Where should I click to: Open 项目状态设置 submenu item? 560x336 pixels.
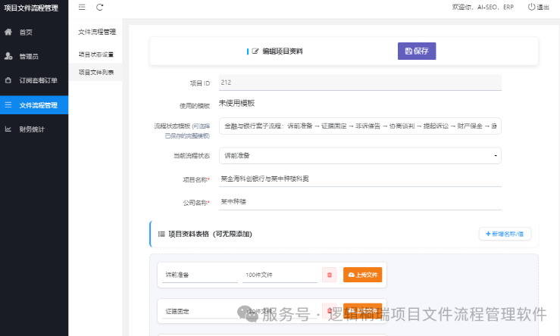95,54
